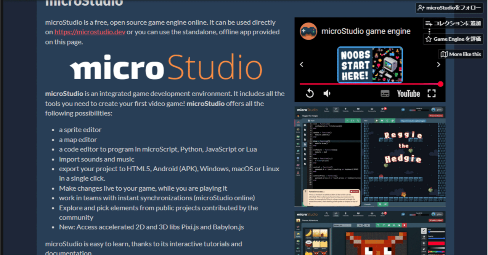Enter fullscreen mode on the video player
The height and width of the screenshot is (255, 488).
pyautogui.click(x=432, y=93)
